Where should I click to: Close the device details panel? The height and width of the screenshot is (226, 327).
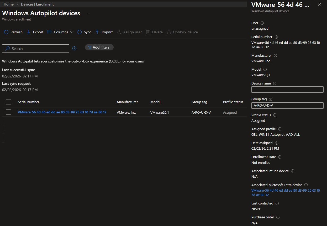319,5
